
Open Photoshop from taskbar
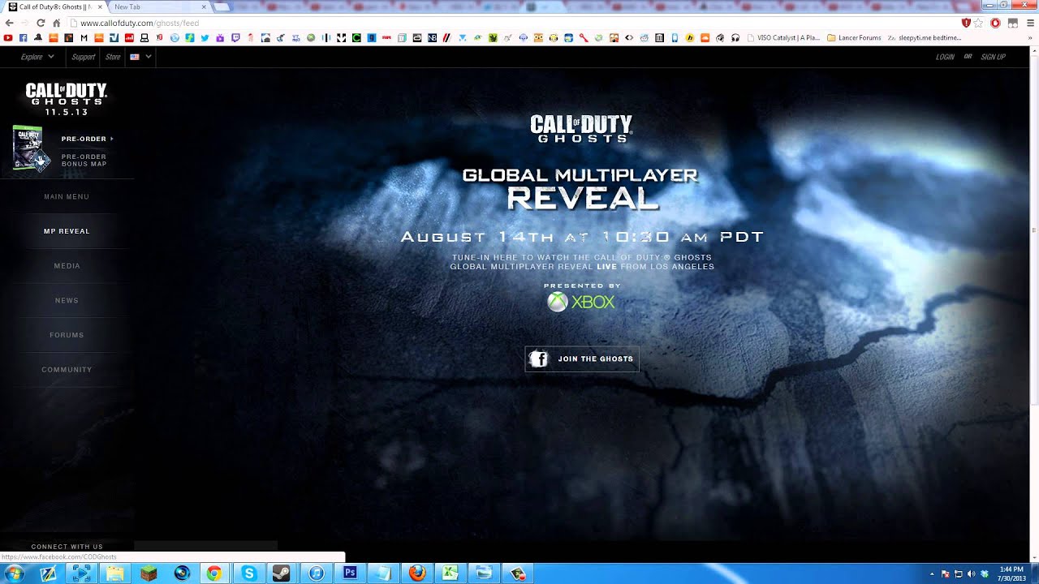(x=350, y=573)
